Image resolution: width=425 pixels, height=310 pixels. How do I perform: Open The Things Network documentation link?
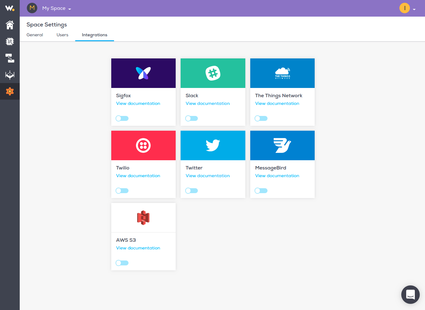277,103
